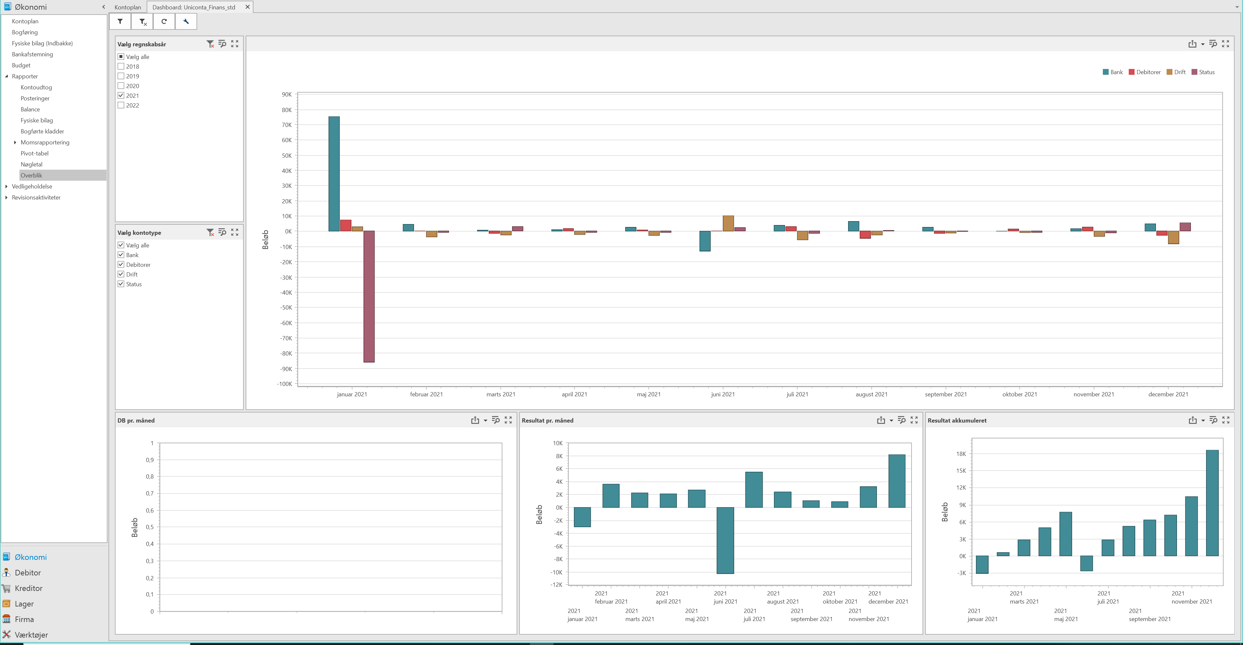
Task: Maximize the Resultat akkumuleret chart
Action: (1226, 421)
